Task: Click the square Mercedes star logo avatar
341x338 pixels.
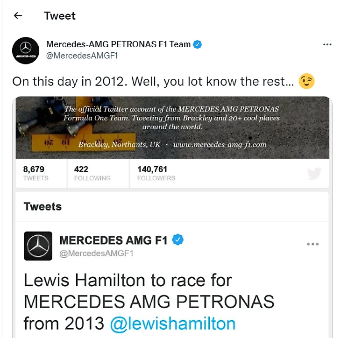Action: [x=38, y=246]
